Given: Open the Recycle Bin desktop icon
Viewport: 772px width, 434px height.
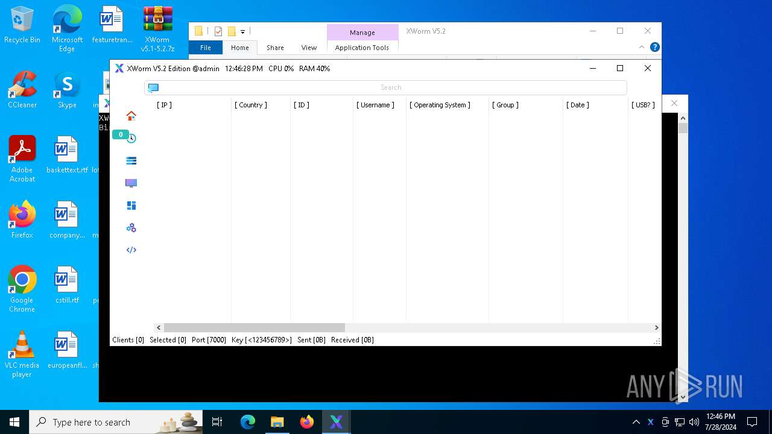Looking at the screenshot, I should [22, 25].
